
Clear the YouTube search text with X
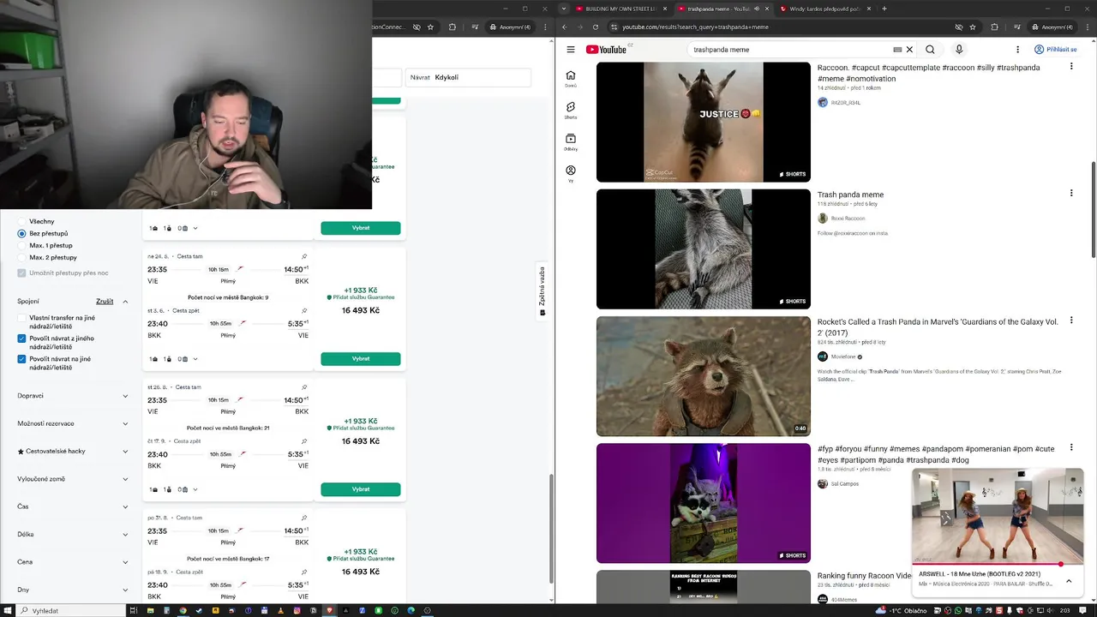click(x=909, y=50)
